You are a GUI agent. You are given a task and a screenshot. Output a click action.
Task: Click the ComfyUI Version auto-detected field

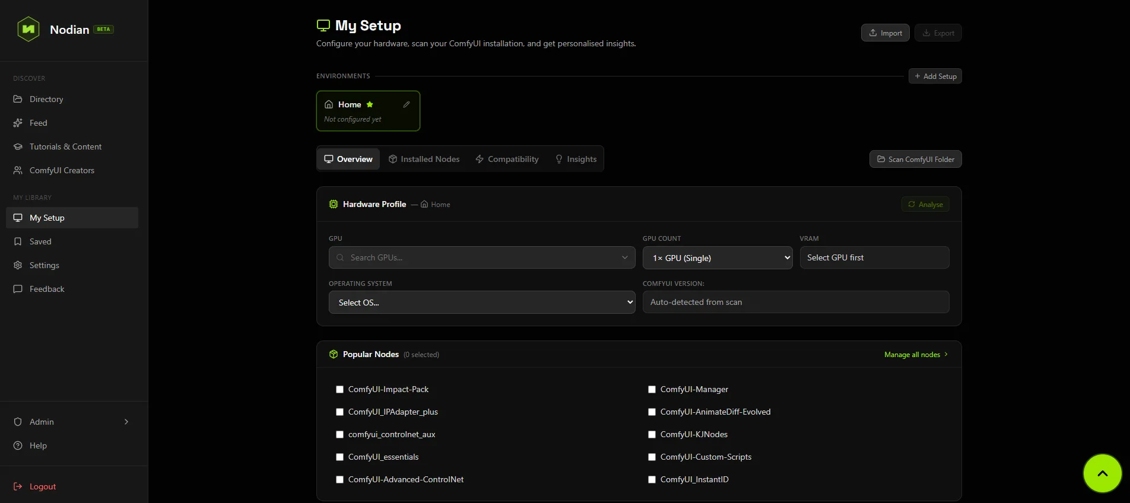pos(796,302)
